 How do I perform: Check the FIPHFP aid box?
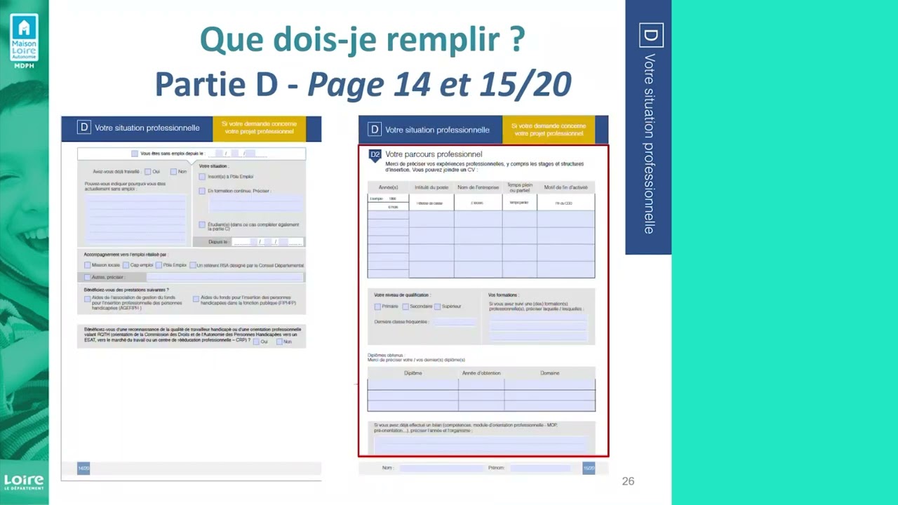196,299
